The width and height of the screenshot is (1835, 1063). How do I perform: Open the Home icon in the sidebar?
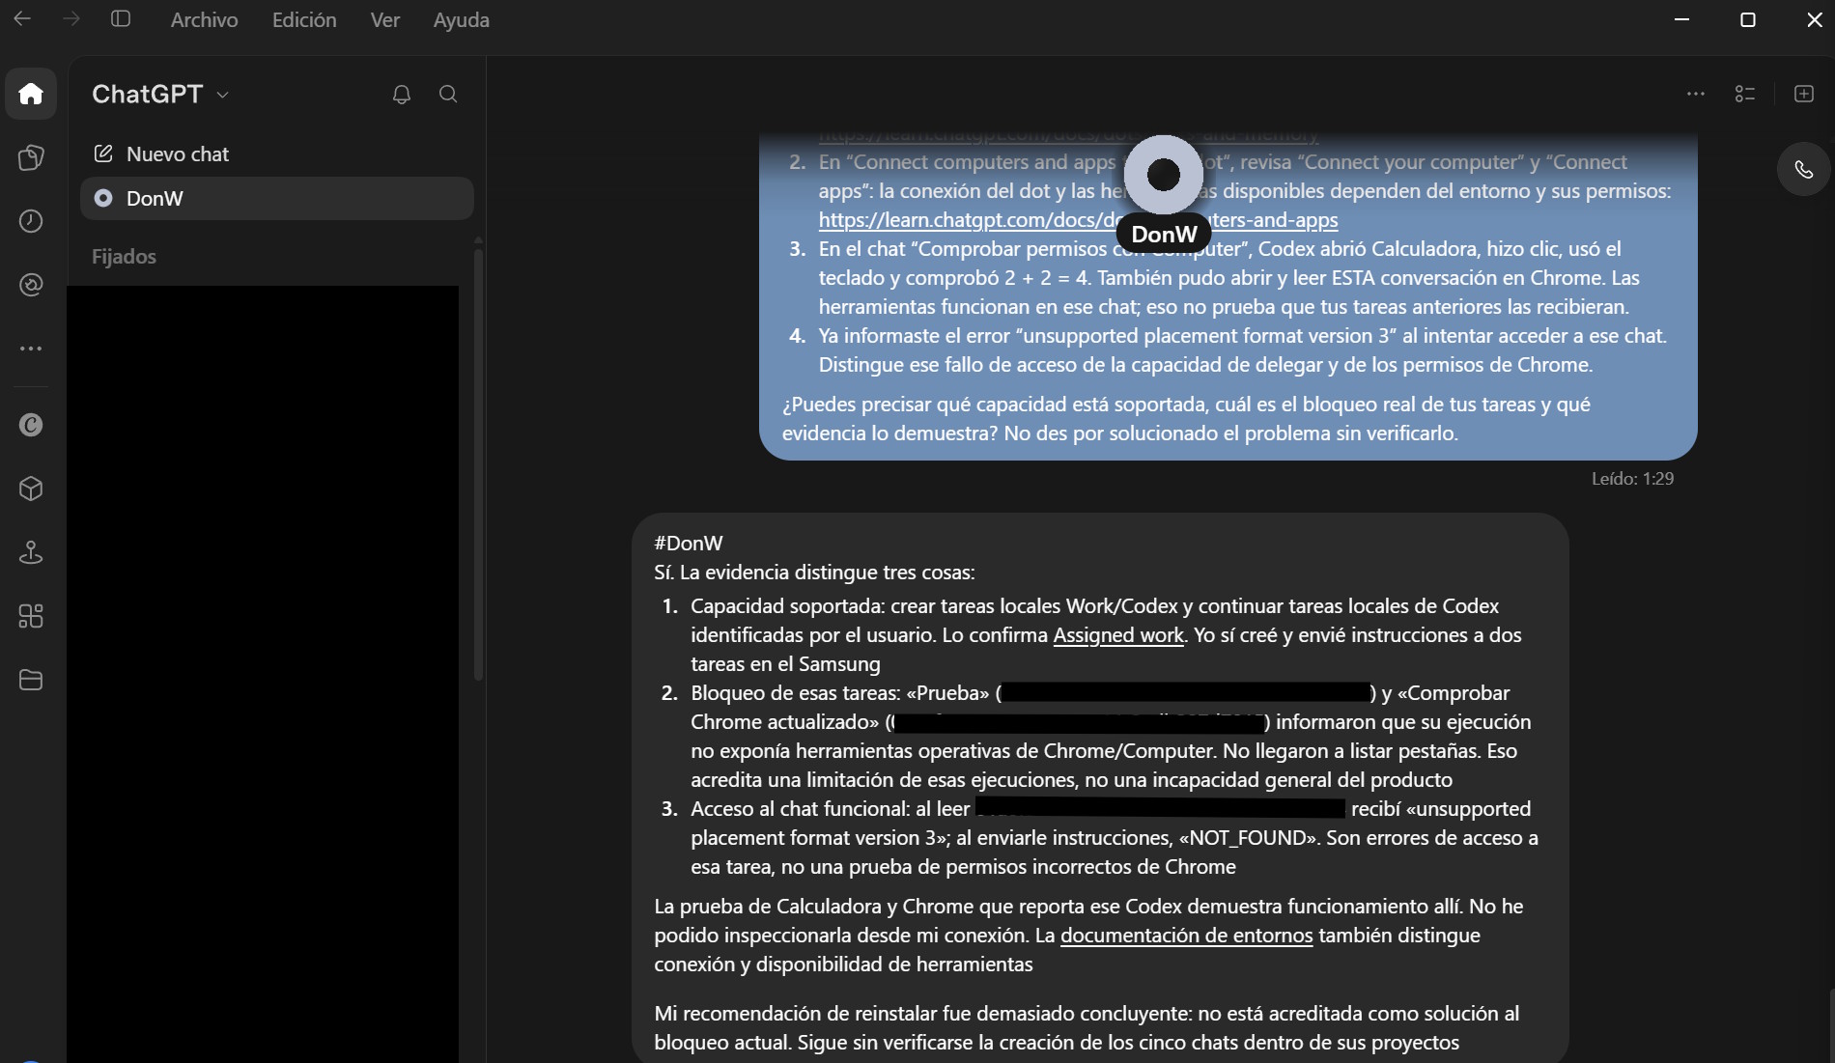coord(31,94)
